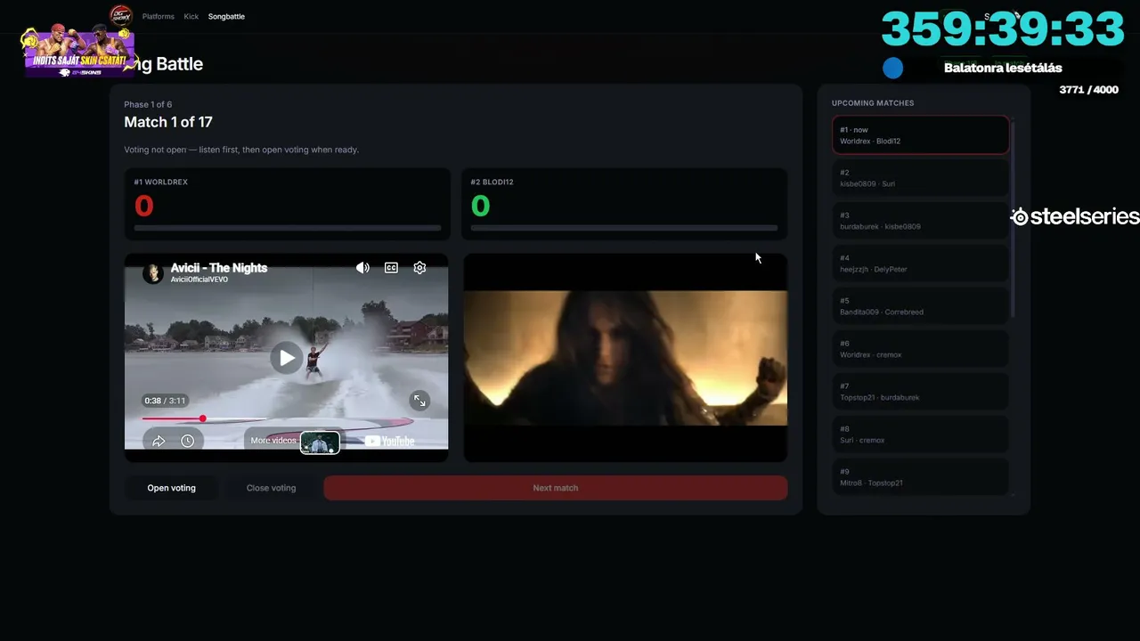Select match #1 Worldrex · Blodi12

tap(921, 135)
